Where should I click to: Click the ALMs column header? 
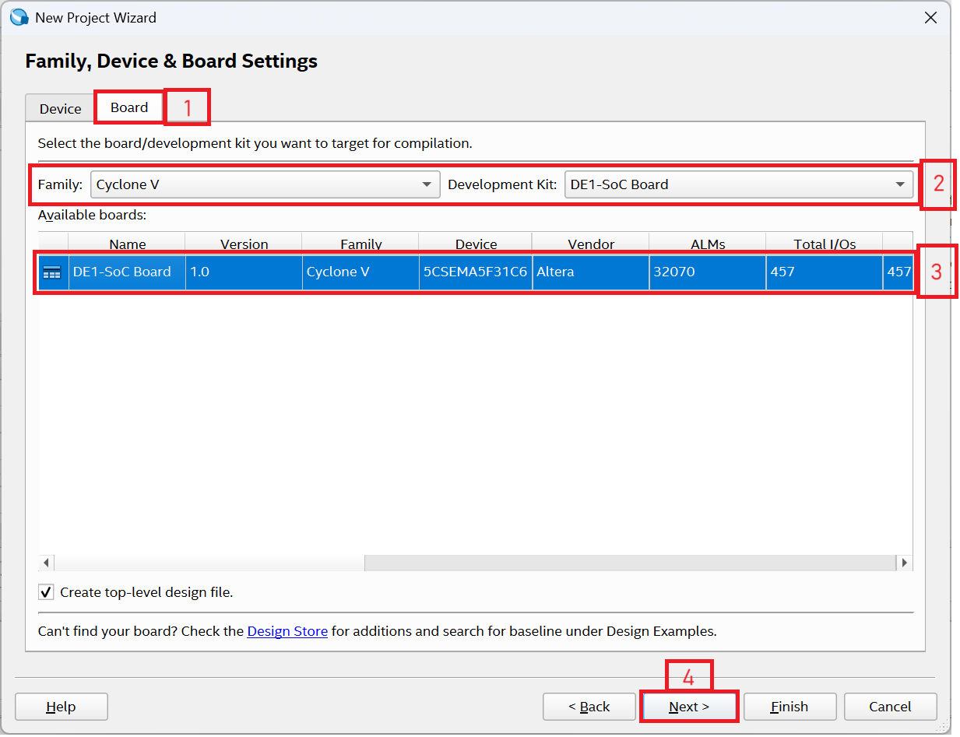(x=708, y=244)
